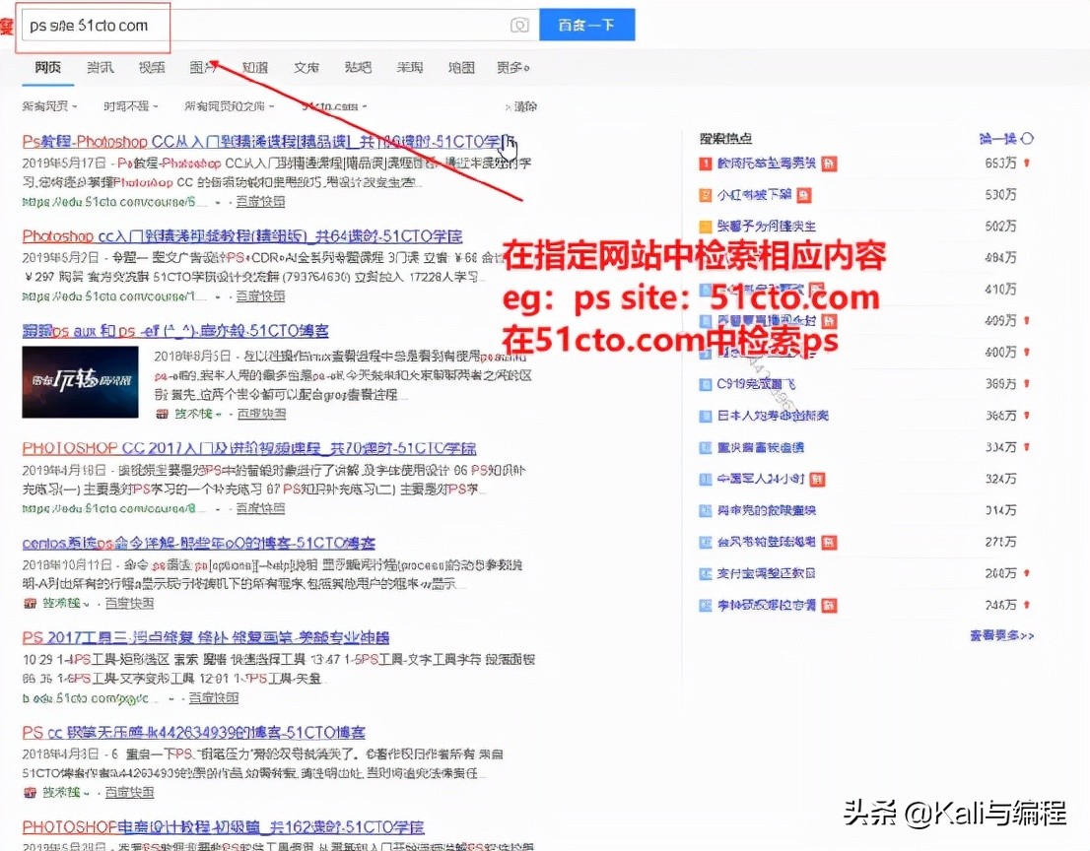
Task: Open the 时间不限 time filter dropdown
Action: point(131,106)
